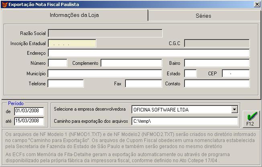Open the empresa desenvolvedora dropdown arrow

234,109
